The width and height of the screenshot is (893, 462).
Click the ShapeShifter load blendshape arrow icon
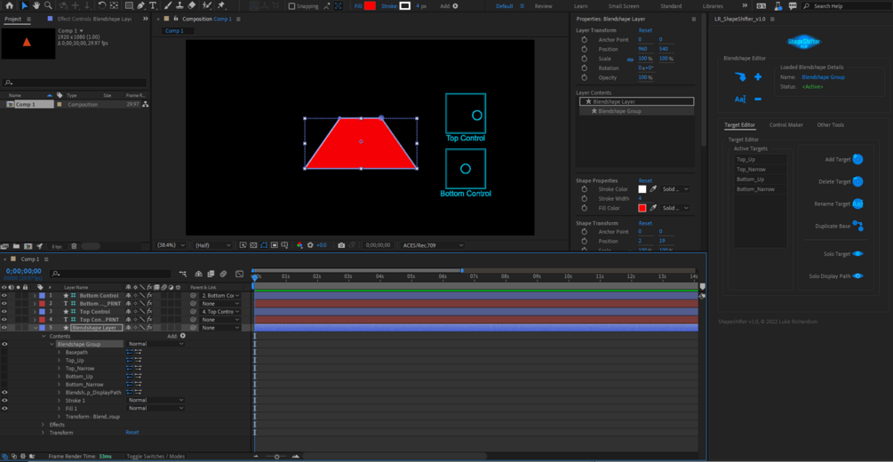(x=740, y=77)
